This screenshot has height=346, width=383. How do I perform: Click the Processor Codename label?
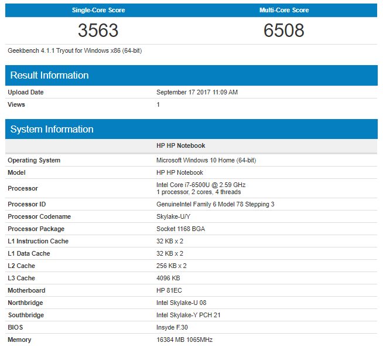pos(39,216)
